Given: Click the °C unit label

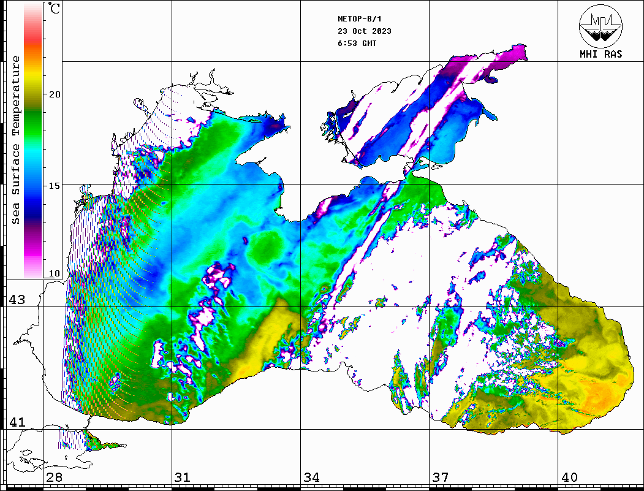Looking at the screenshot, I should click(54, 8).
